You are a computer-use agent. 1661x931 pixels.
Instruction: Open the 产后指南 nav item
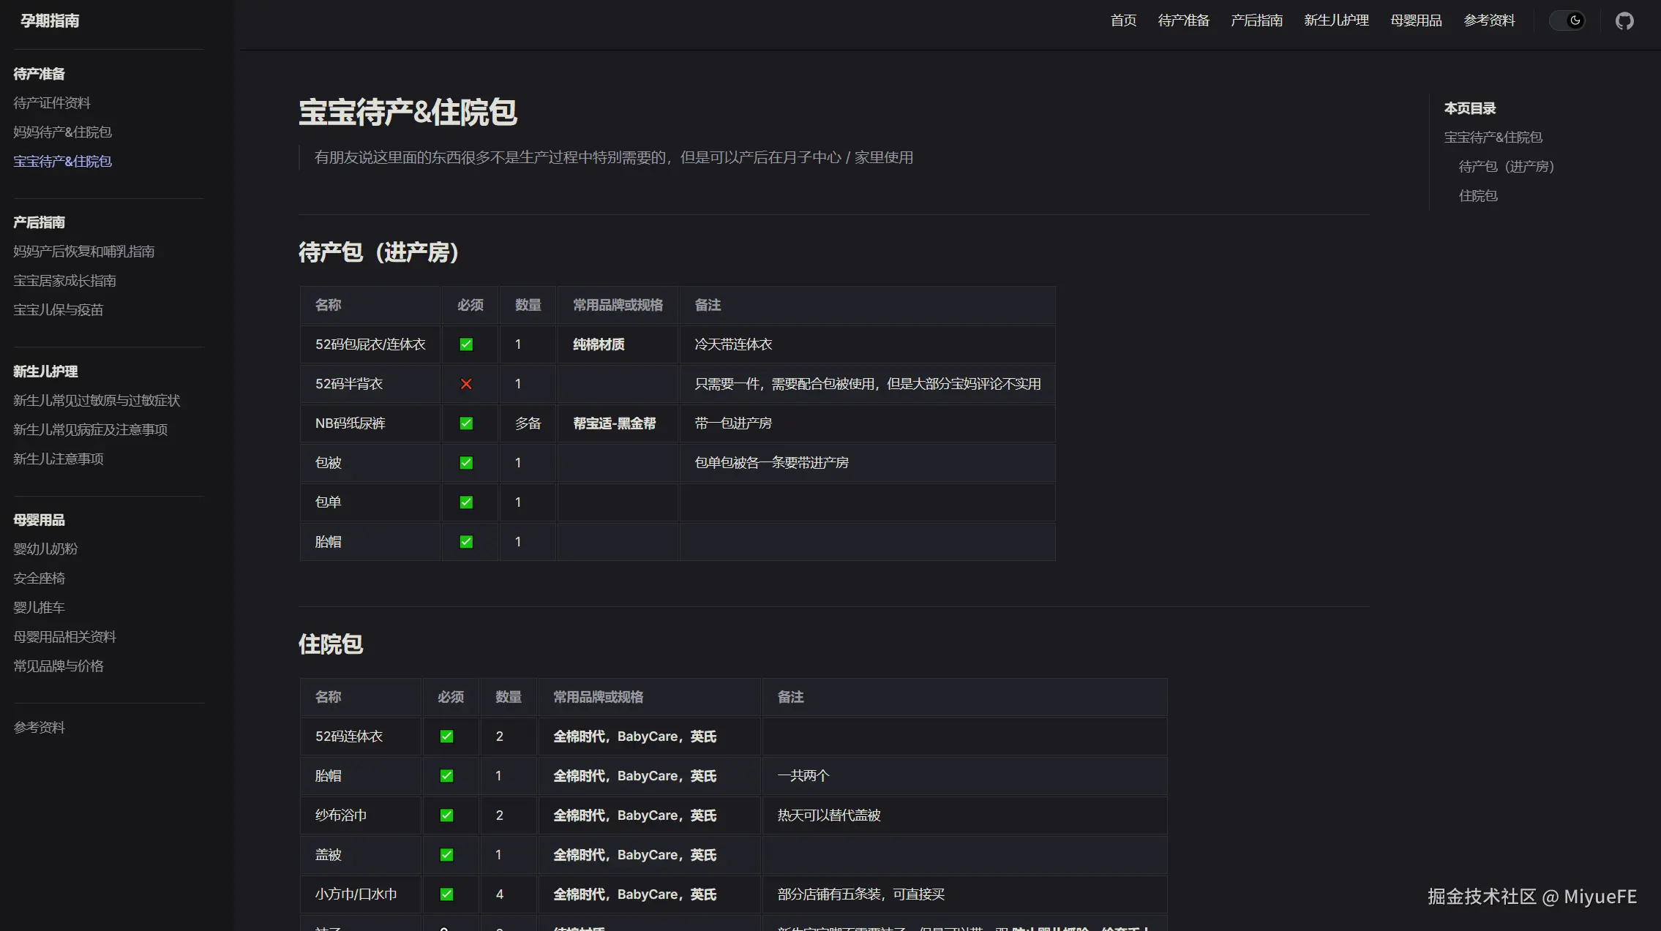tap(1256, 20)
